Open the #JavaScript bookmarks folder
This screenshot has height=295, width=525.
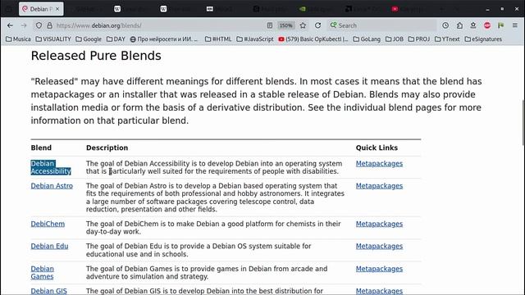(255, 39)
